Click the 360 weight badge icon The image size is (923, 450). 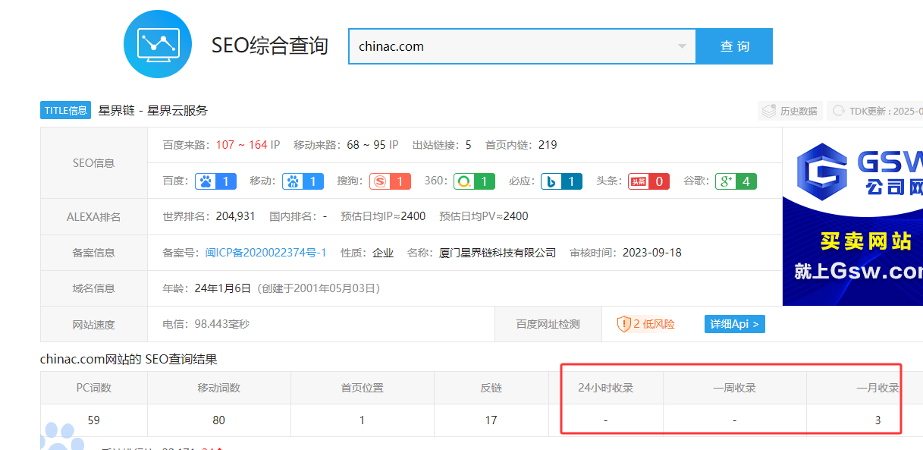[474, 181]
